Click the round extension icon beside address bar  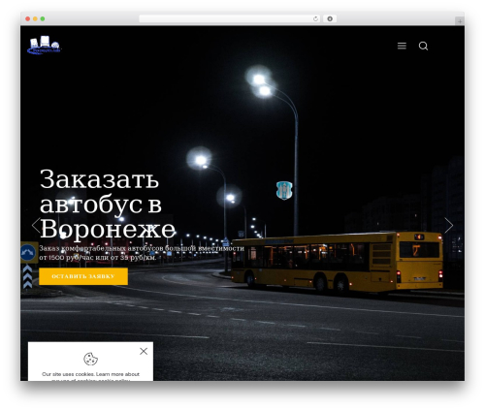click(x=330, y=18)
